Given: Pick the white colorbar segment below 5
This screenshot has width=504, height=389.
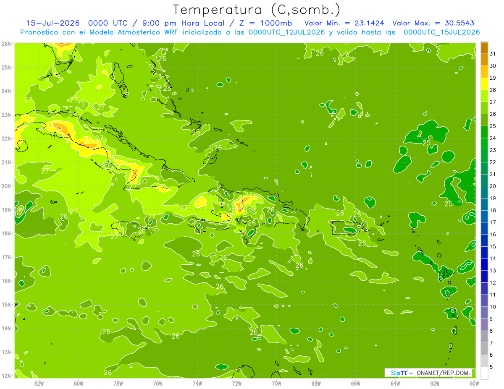Looking at the screenshot, I should click(484, 373).
